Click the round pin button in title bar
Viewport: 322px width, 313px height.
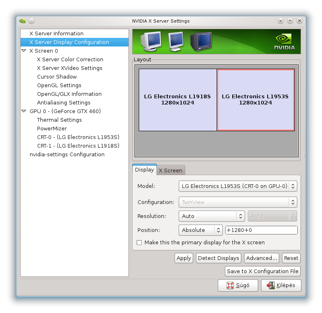click(31, 21)
